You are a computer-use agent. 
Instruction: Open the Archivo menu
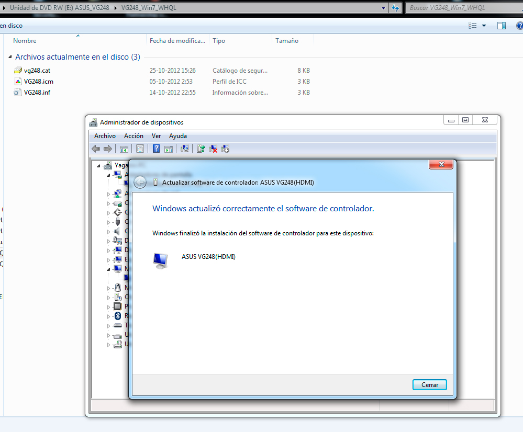pos(105,136)
